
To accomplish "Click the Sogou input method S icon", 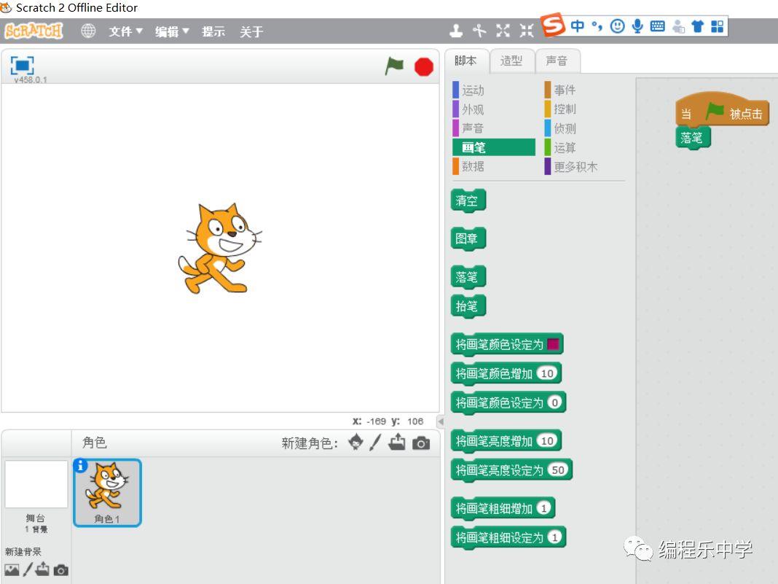I will (553, 25).
